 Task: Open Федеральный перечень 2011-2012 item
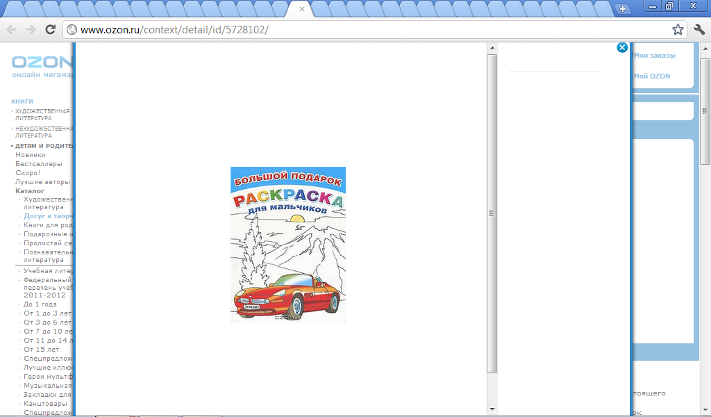pos(48,288)
